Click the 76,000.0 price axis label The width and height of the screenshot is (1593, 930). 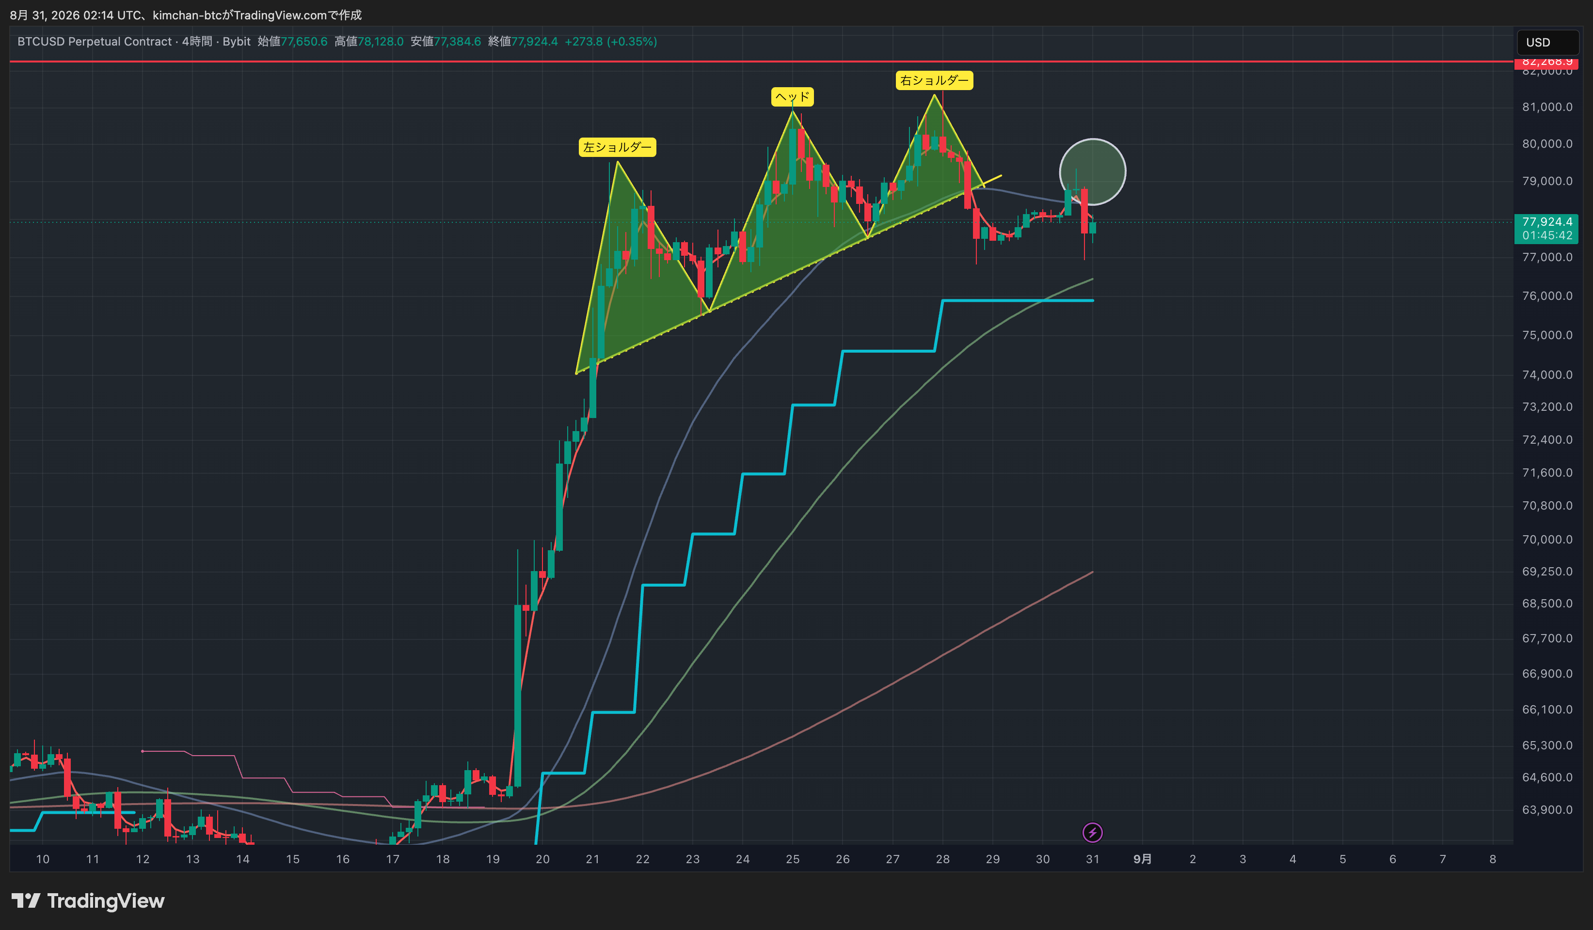1547,295
